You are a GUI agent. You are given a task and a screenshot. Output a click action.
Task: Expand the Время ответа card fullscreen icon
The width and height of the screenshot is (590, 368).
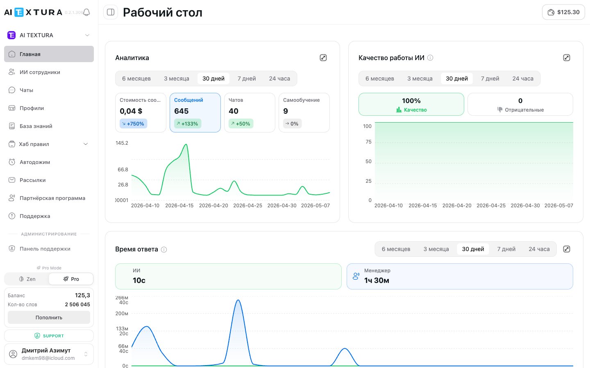click(567, 249)
